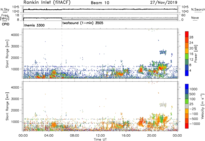Click the 'N.Search' legend label

(x=198, y=9)
